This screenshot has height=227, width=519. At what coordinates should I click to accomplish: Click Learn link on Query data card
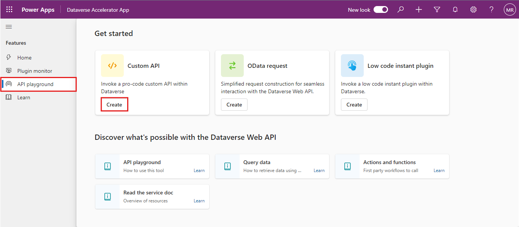[x=319, y=171]
